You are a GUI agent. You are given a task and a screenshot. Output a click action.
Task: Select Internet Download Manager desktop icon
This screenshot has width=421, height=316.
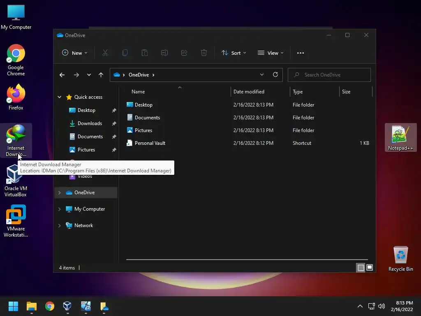[16, 141]
